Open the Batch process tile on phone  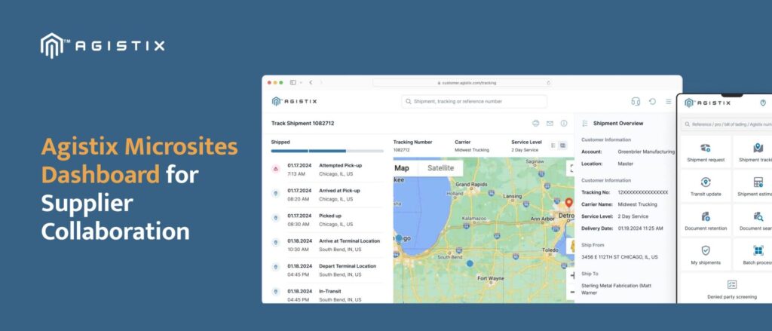coord(753,255)
